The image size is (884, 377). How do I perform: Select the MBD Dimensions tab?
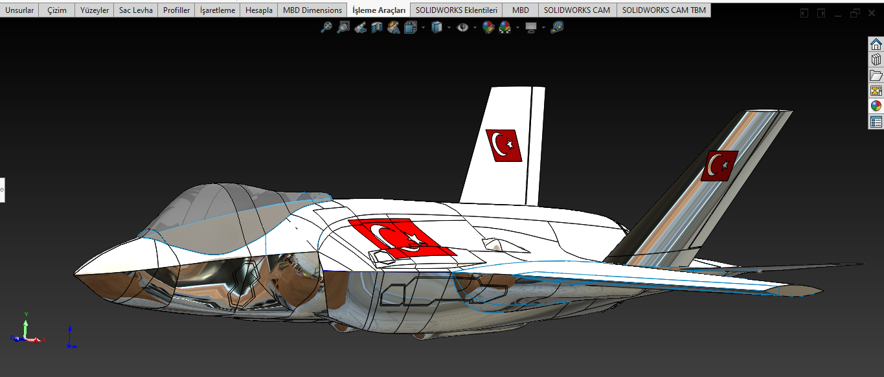(x=312, y=10)
